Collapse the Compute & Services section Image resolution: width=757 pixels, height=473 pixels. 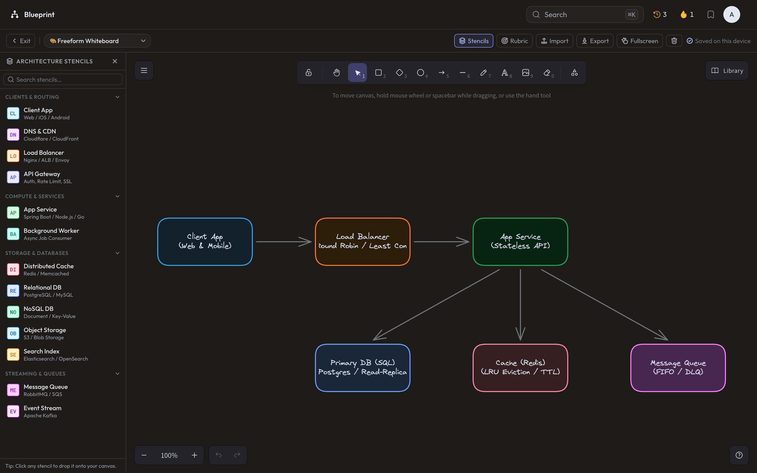tap(63, 196)
